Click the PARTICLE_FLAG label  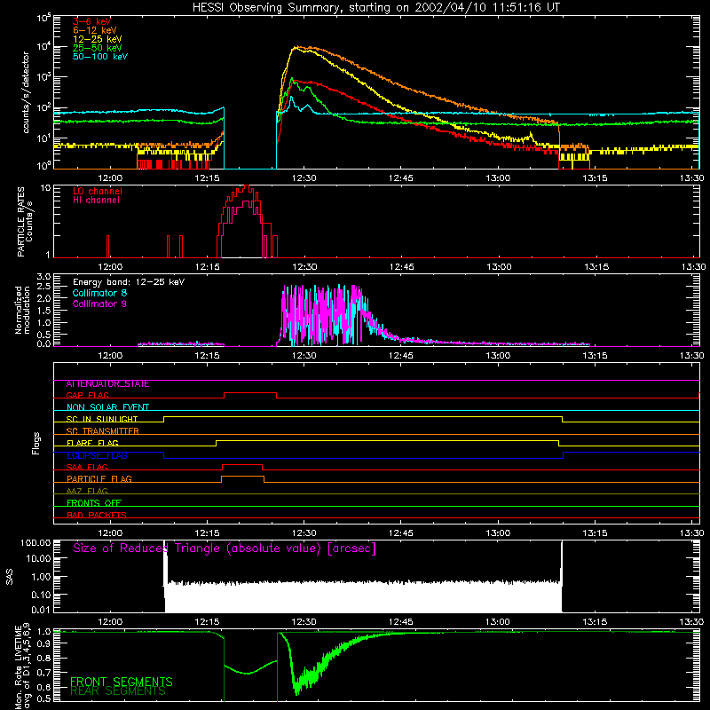click(x=99, y=479)
